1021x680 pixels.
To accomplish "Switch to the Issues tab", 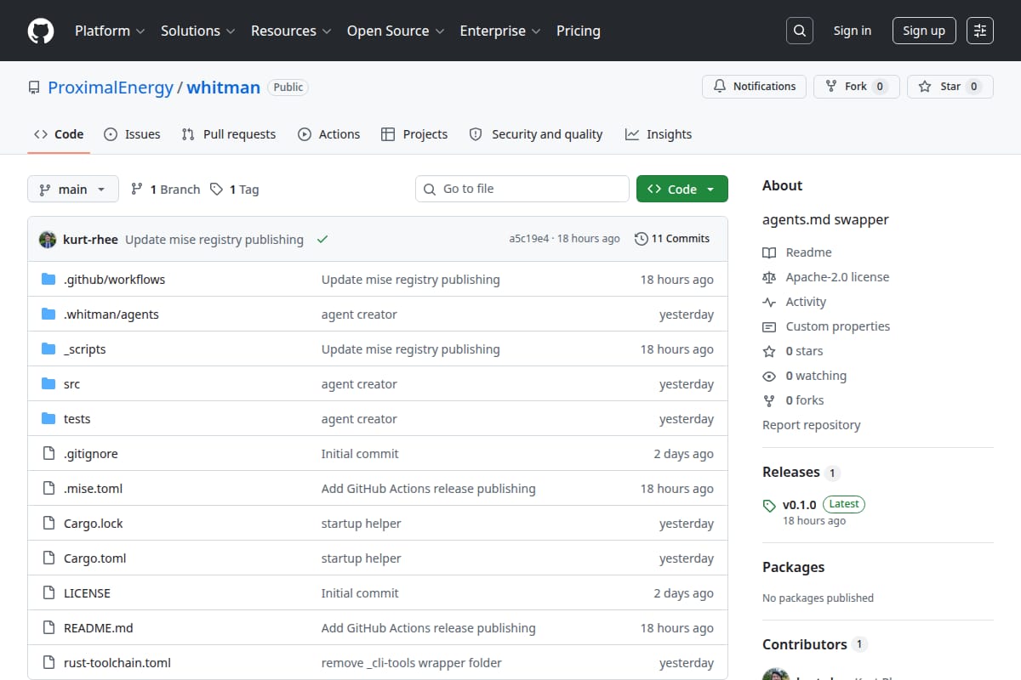I will coord(132,134).
